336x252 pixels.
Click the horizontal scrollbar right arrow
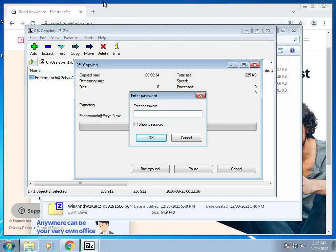[x=270, y=184]
